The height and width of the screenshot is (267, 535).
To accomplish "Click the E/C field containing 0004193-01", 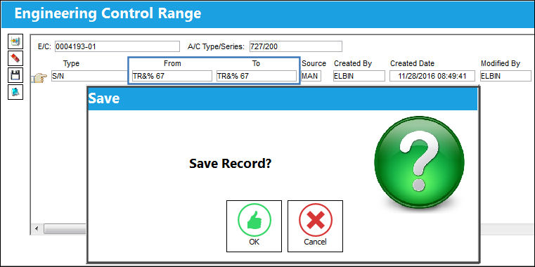I will (117, 46).
